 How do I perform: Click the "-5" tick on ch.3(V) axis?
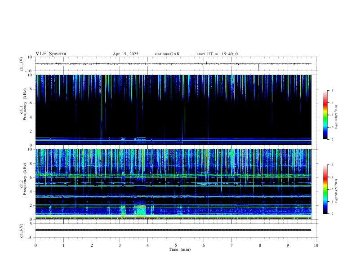(x=31, y=238)
